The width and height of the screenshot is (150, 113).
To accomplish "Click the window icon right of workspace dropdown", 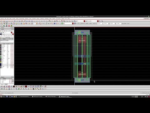I will [100, 21].
